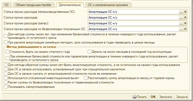Check Стоимость брать на начало отчетного года
The height and width of the screenshot is (101, 193).
click(7, 52)
